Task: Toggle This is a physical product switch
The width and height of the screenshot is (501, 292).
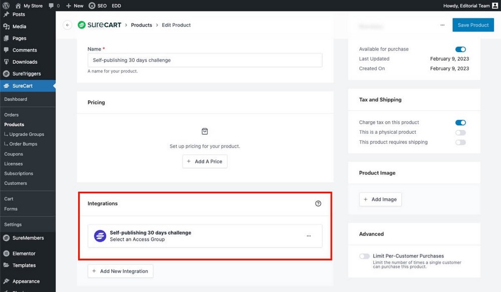Action: tap(460, 132)
